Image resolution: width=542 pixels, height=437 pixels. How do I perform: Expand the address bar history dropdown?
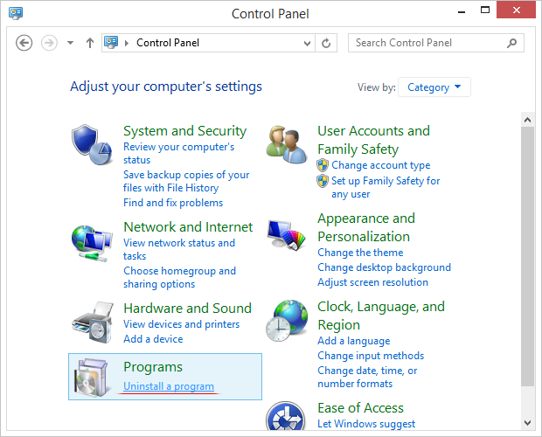[307, 43]
